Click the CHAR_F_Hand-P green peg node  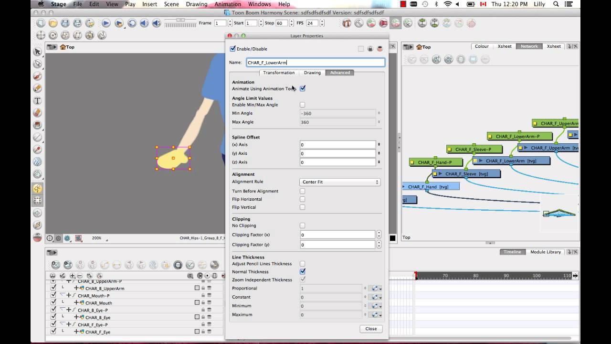[435, 162]
